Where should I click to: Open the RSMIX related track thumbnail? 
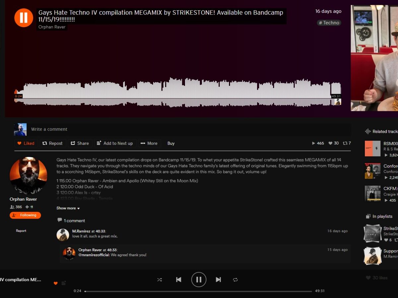coord(373,149)
